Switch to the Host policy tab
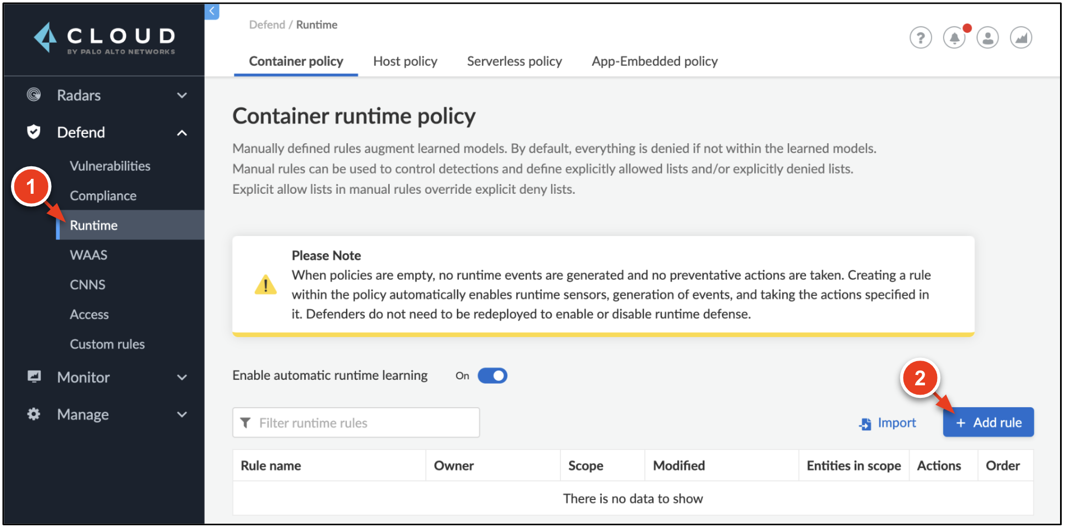The width and height of the screenshot is (1065, 528). 405,61
